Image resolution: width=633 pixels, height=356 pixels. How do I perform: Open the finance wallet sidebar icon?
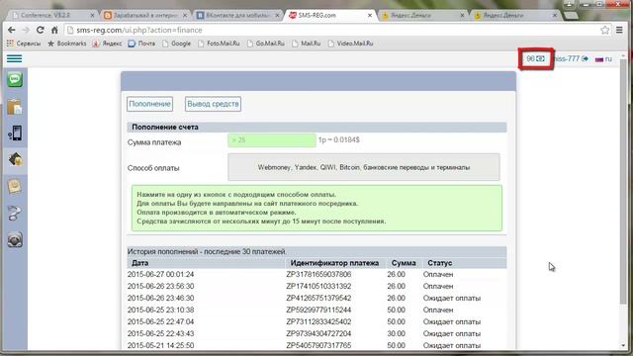15,160
